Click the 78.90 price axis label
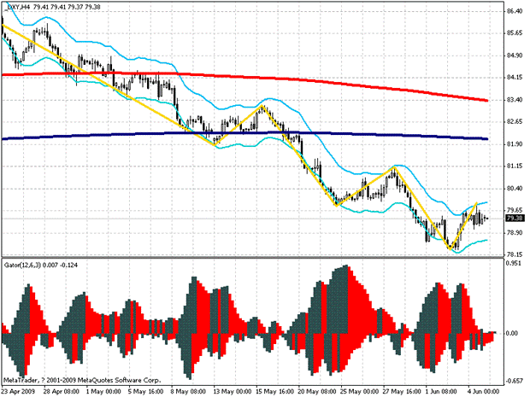 pos(515,232)
